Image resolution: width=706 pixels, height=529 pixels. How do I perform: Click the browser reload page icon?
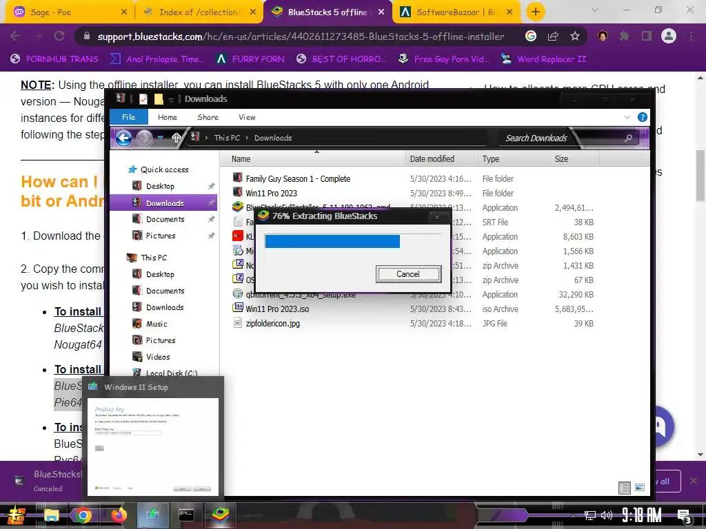coord(59,36)
